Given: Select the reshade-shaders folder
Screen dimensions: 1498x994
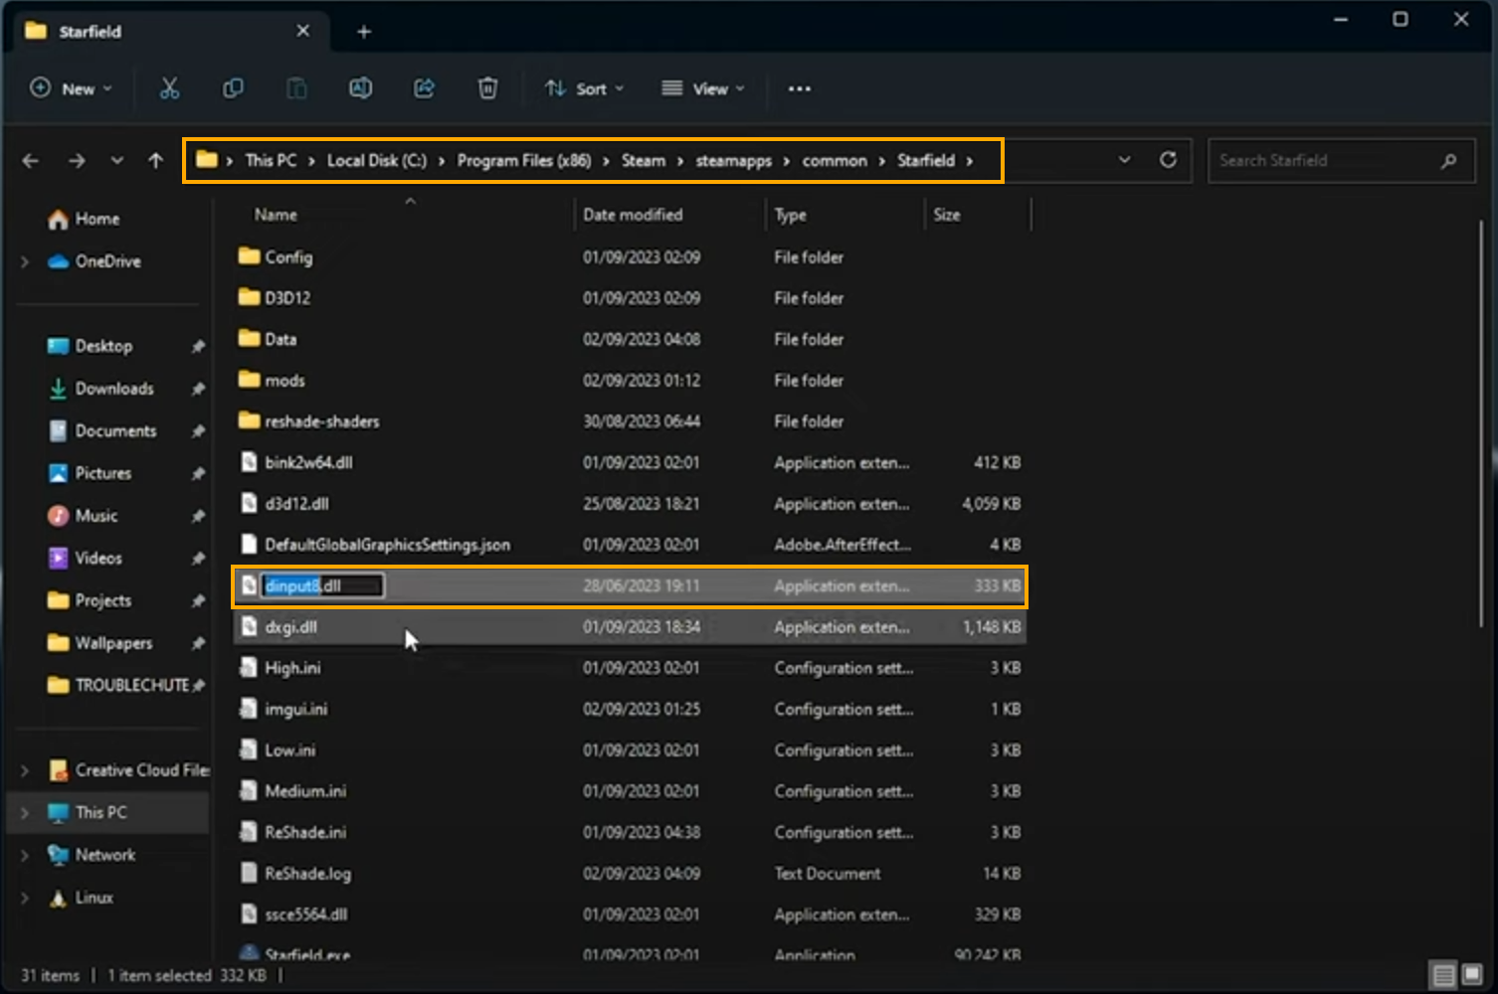Looking at the screenshot, I should (x=630, y=421).
